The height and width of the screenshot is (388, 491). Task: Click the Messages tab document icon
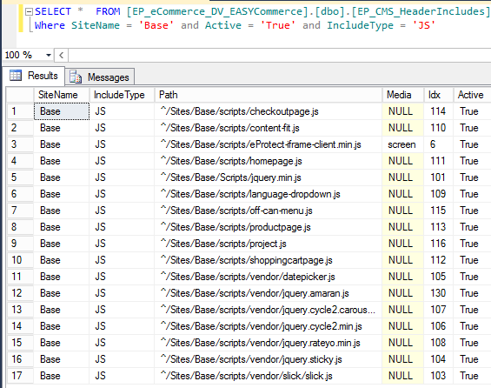76,77
